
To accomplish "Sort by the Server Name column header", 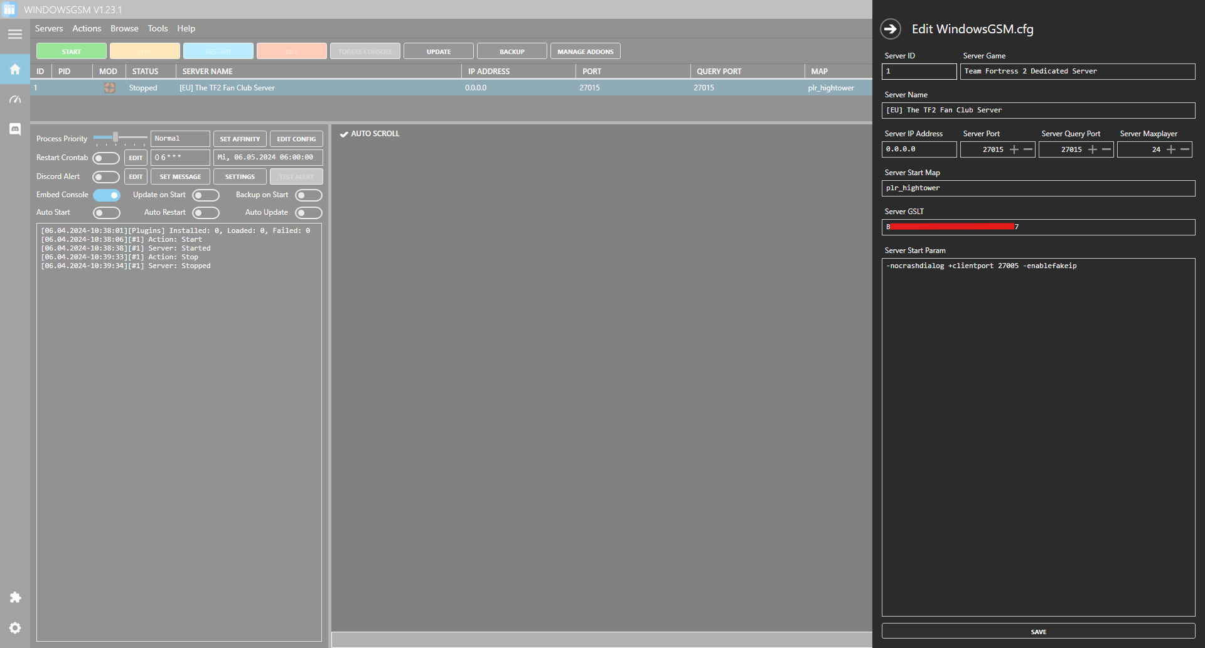I will tap(319, 72).
